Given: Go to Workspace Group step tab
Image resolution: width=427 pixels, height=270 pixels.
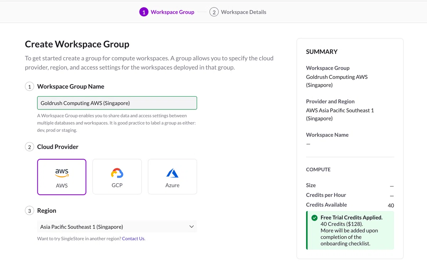Looking at the screenshot, I should 167,12.
